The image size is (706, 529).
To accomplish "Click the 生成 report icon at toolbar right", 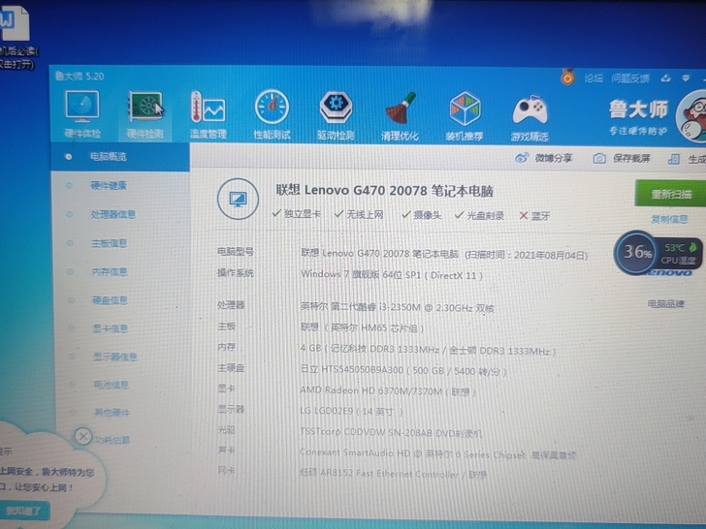I will (674, 159).
